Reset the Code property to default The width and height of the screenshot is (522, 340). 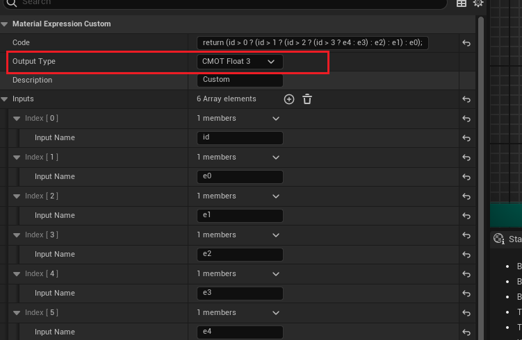[x=466, y=43]
